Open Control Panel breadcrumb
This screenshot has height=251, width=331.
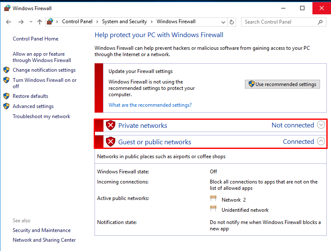(x=77, y=22)
